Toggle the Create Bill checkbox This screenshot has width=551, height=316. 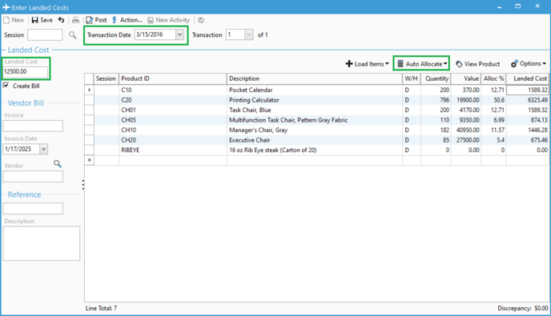(x=6, y=86)
